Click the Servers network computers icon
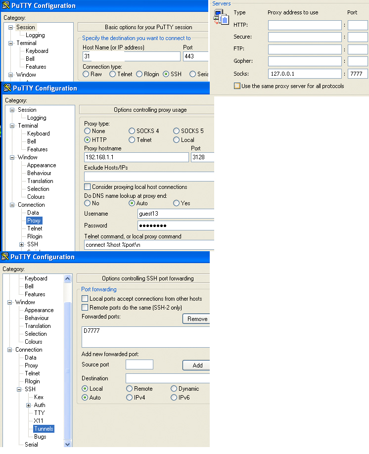The image size is (369, 454). (221, 17)
